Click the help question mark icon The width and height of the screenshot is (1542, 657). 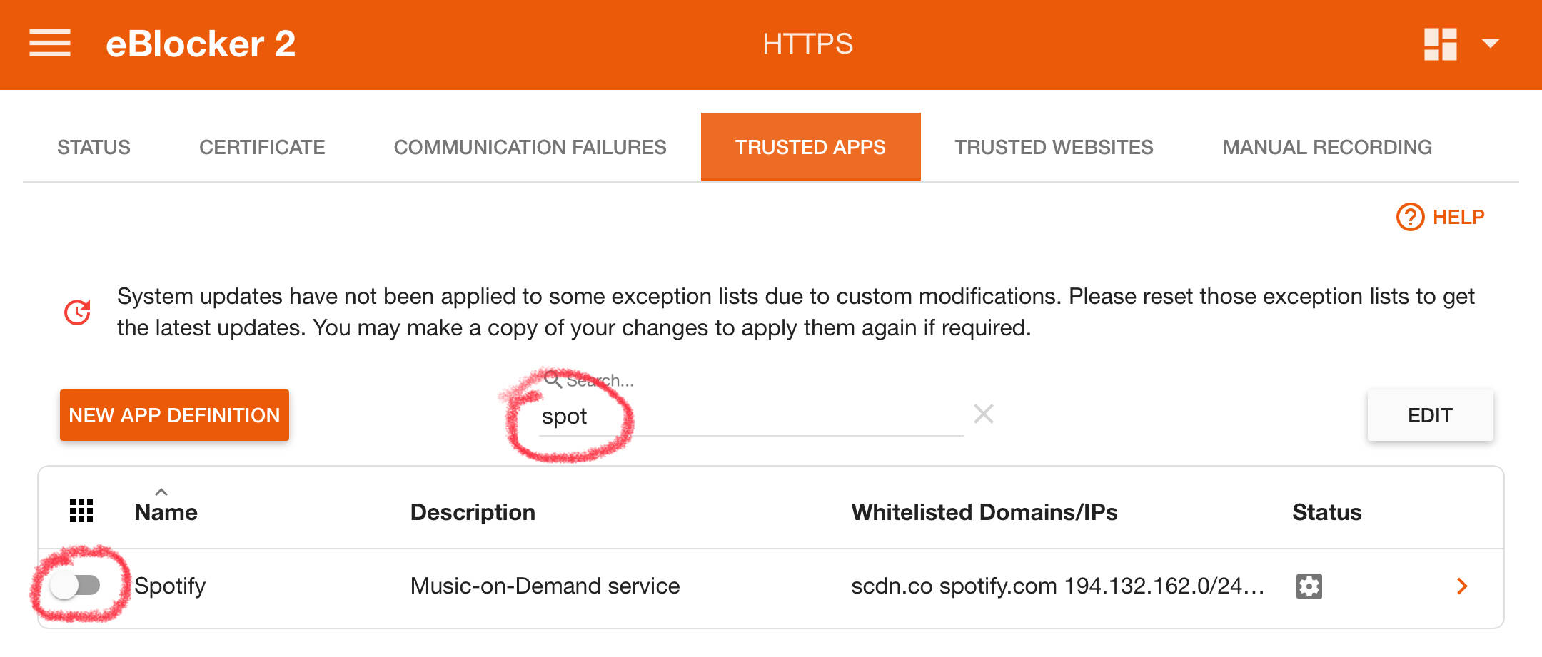[x=1410, y=217]
